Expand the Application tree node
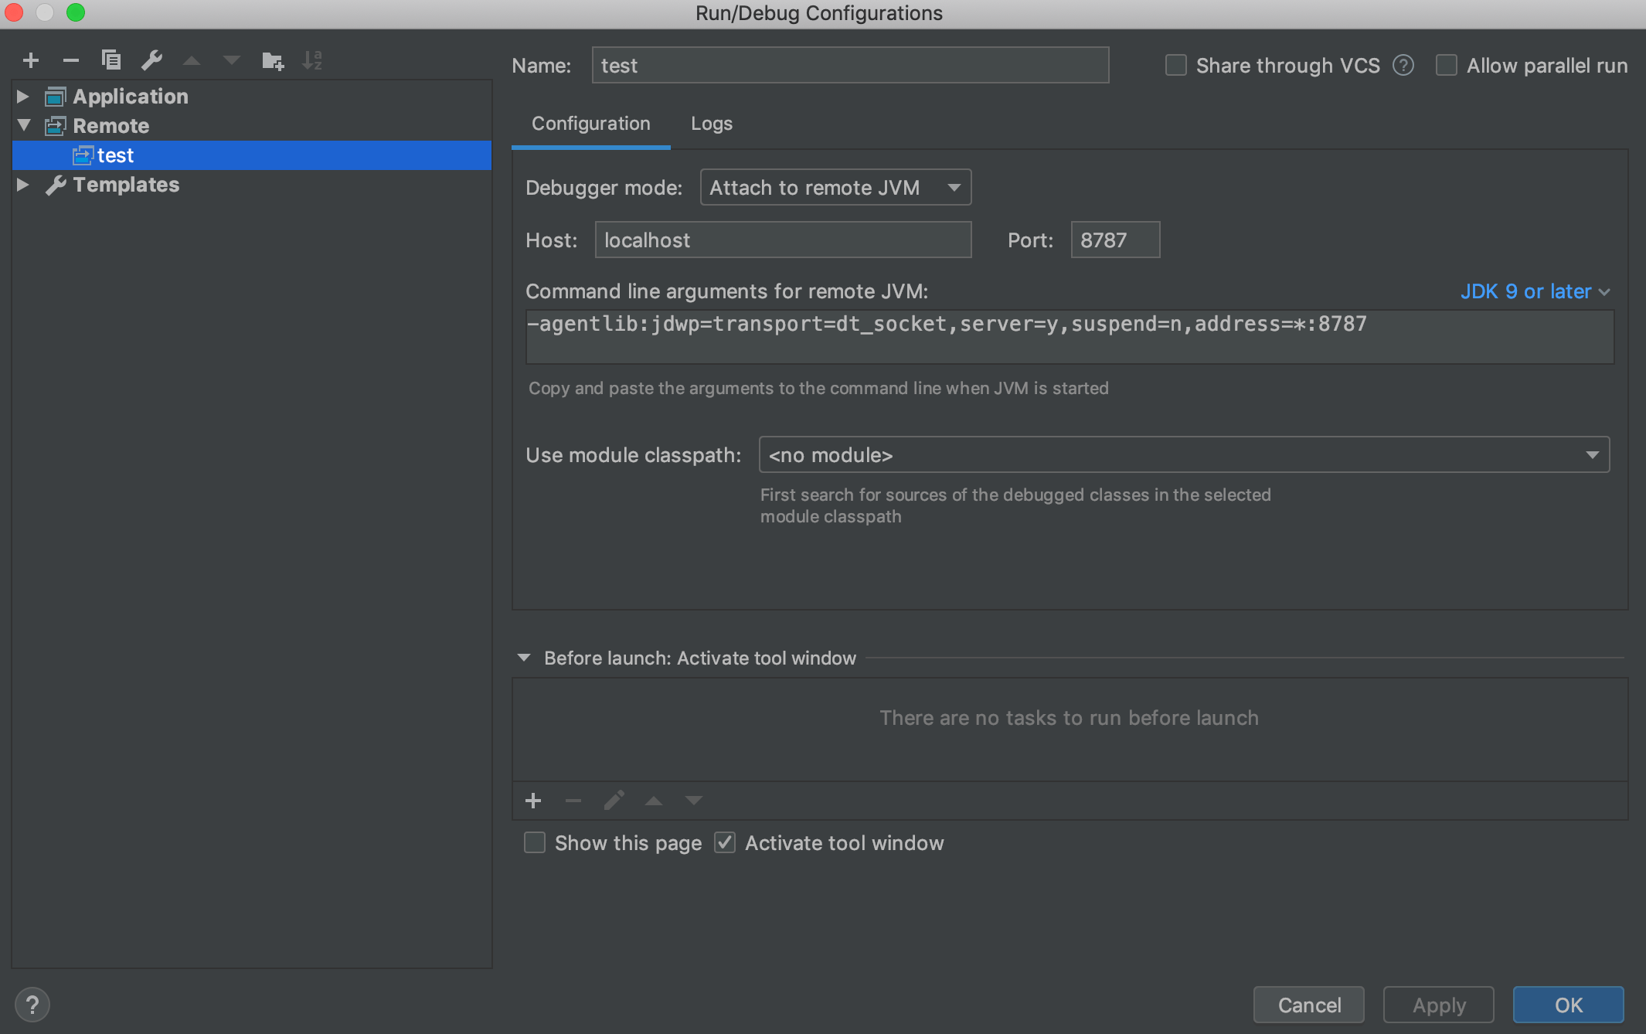This screenshot has height=1034, width=1646. (23, 96)
